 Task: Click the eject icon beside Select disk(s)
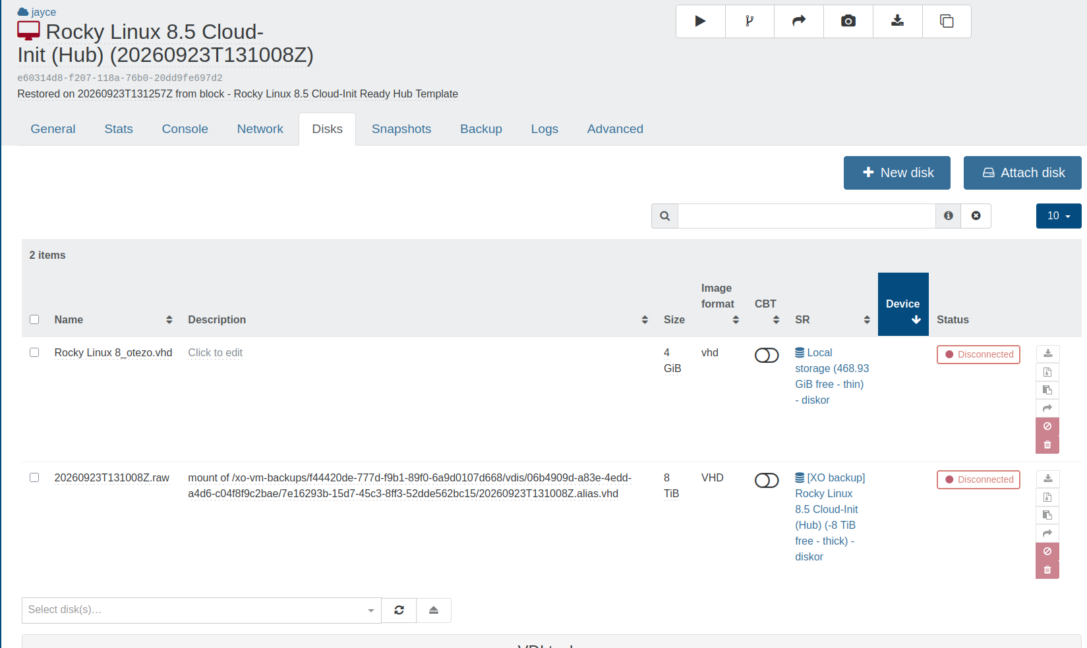pyautogui.click(x=434, y=610)
